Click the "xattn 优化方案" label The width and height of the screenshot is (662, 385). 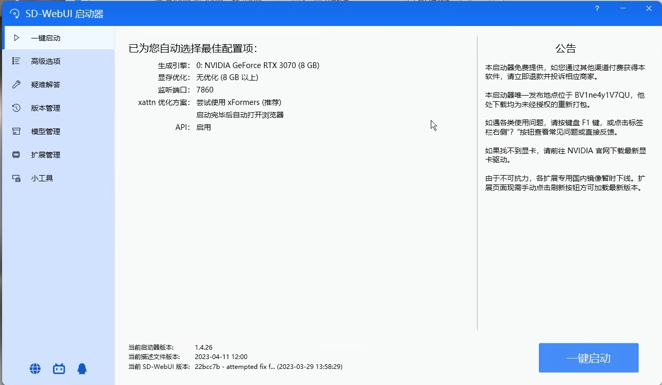coord(164,102)
